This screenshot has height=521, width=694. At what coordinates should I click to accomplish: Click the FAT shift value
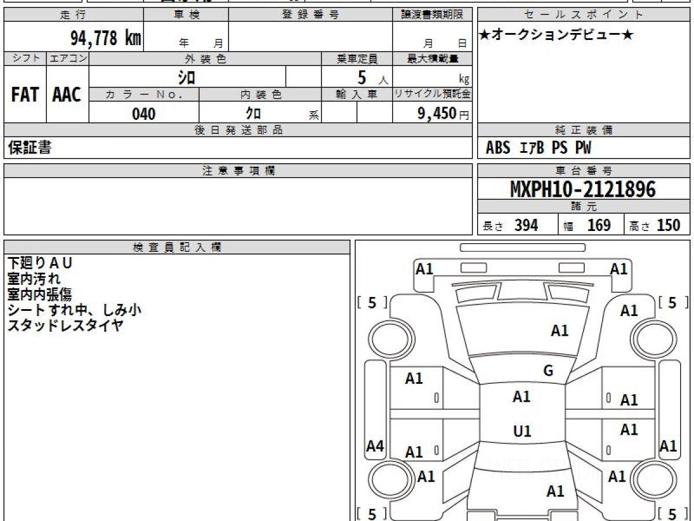[x=25, y=95]
